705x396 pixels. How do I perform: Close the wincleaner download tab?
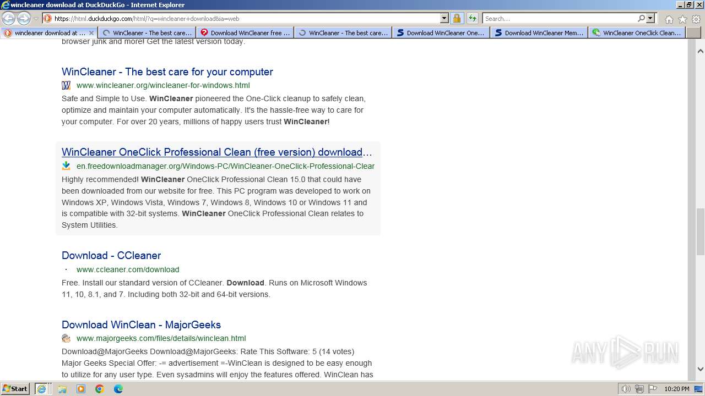[x=91, y=33]
